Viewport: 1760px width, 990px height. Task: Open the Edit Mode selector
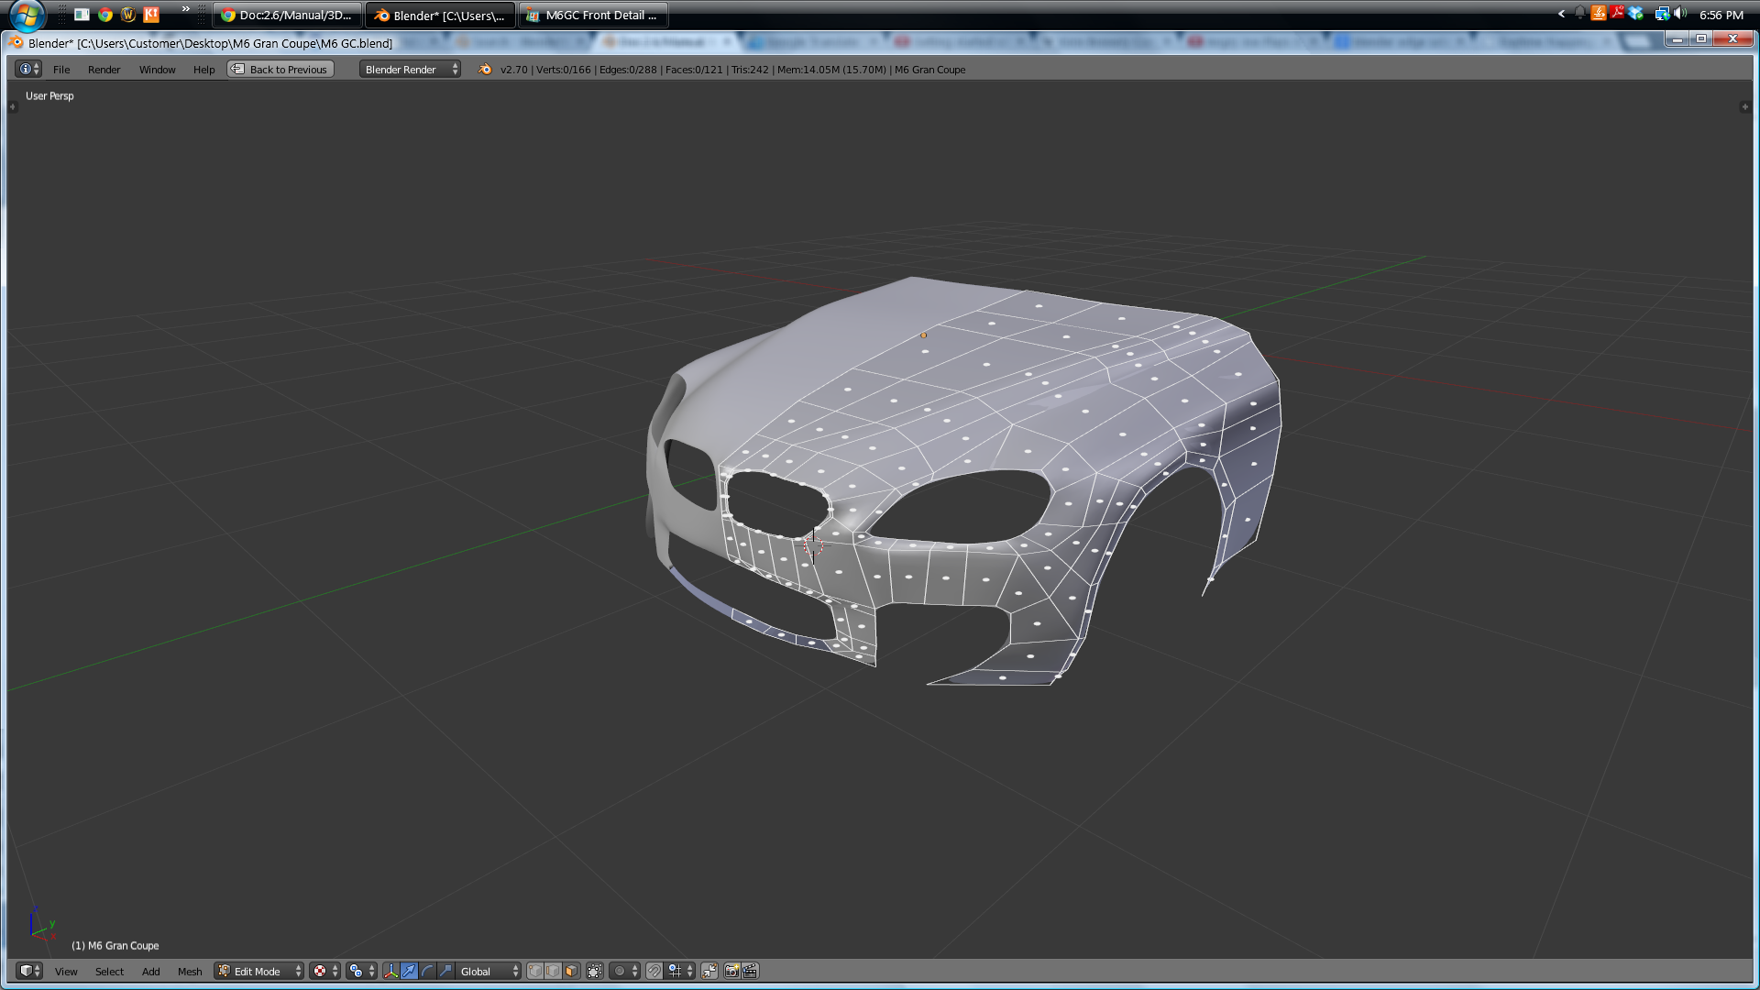(258, 972)
